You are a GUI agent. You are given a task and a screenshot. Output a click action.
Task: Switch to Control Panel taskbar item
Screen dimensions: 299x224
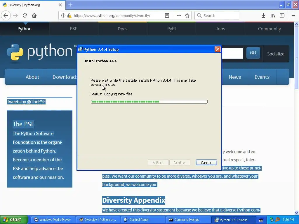tap(143, 220)
